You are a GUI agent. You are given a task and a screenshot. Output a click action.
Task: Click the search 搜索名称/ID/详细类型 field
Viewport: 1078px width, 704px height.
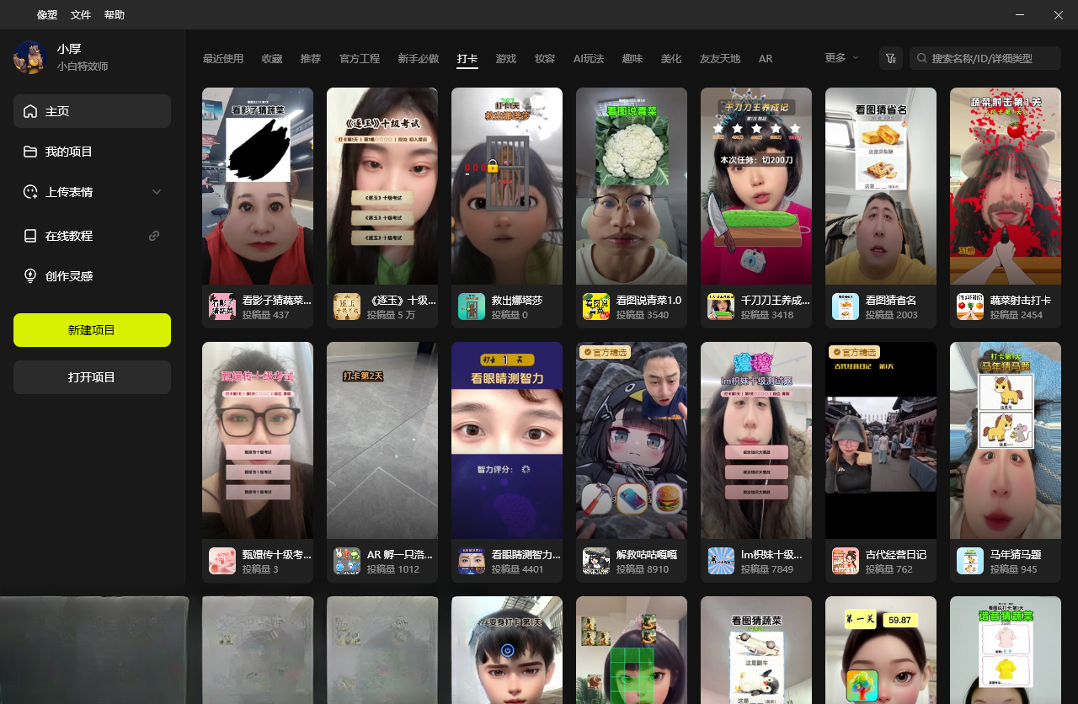(x=985, y=58)
